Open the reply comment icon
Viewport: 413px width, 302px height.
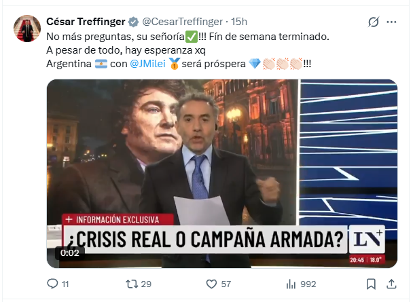(52, 284)
